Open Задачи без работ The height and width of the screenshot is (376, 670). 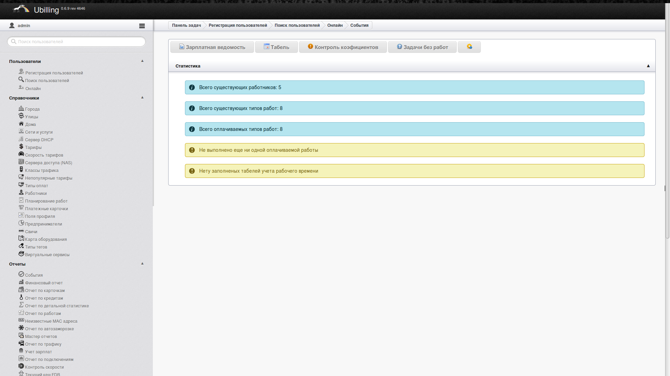pos(422,47)
